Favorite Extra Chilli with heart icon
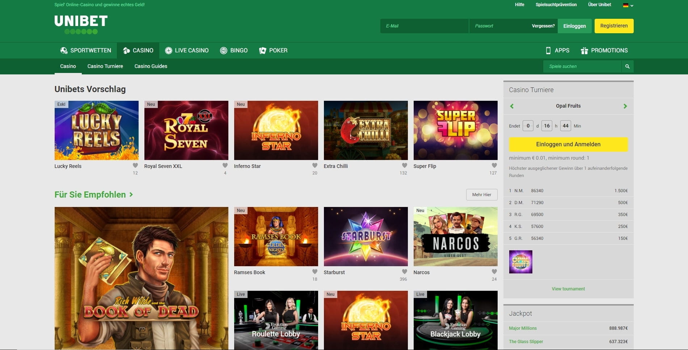Screen dimensions: 688x350 click(405, 165)
